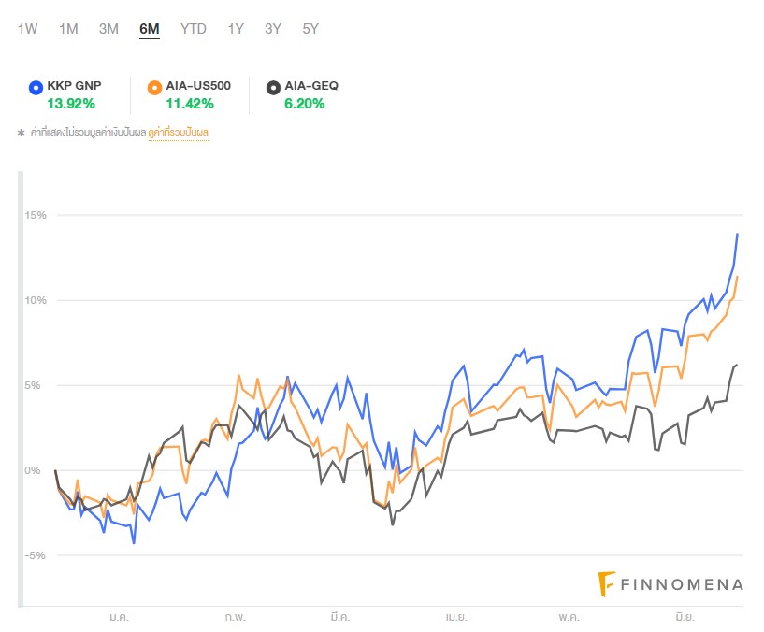764x632 pixels.
Task: Open the 5Y time range tab
Action: 310,28
